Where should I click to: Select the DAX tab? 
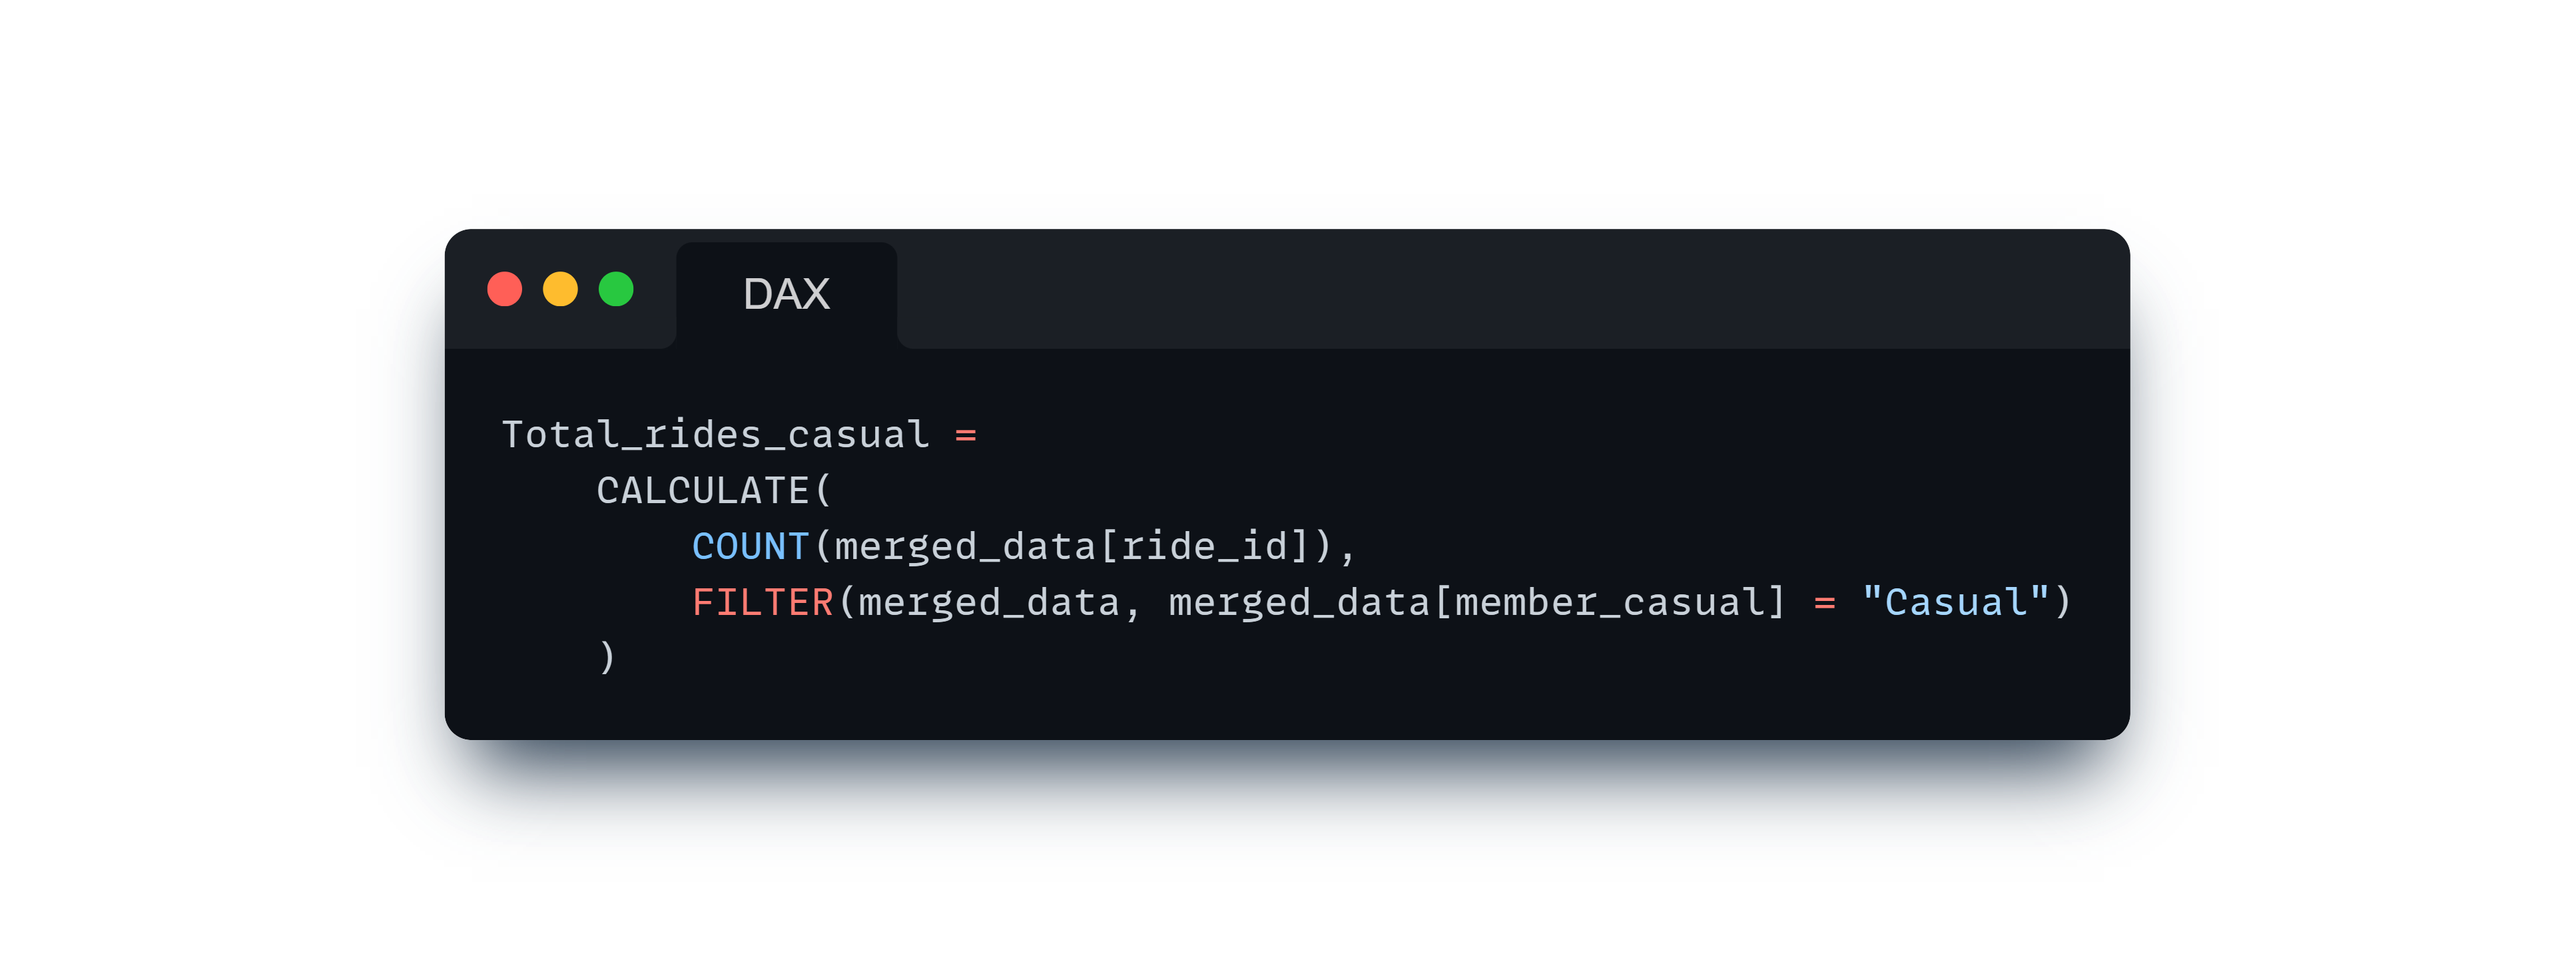click(786, 295)
